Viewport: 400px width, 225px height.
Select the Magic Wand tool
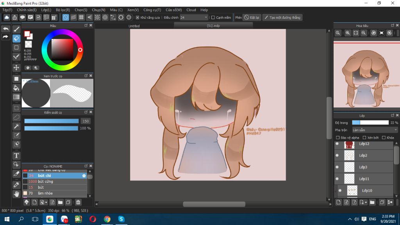pos(16,126)
